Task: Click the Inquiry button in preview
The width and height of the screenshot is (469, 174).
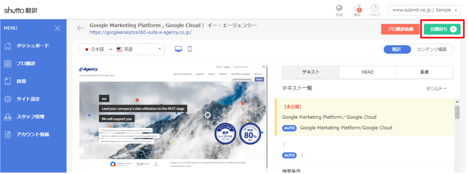Action: (x=259, y=79)
